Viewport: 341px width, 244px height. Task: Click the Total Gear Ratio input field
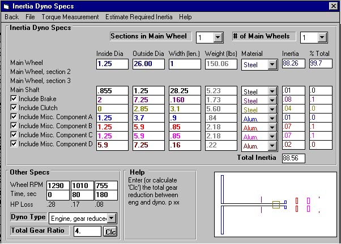tap(87, 231)
